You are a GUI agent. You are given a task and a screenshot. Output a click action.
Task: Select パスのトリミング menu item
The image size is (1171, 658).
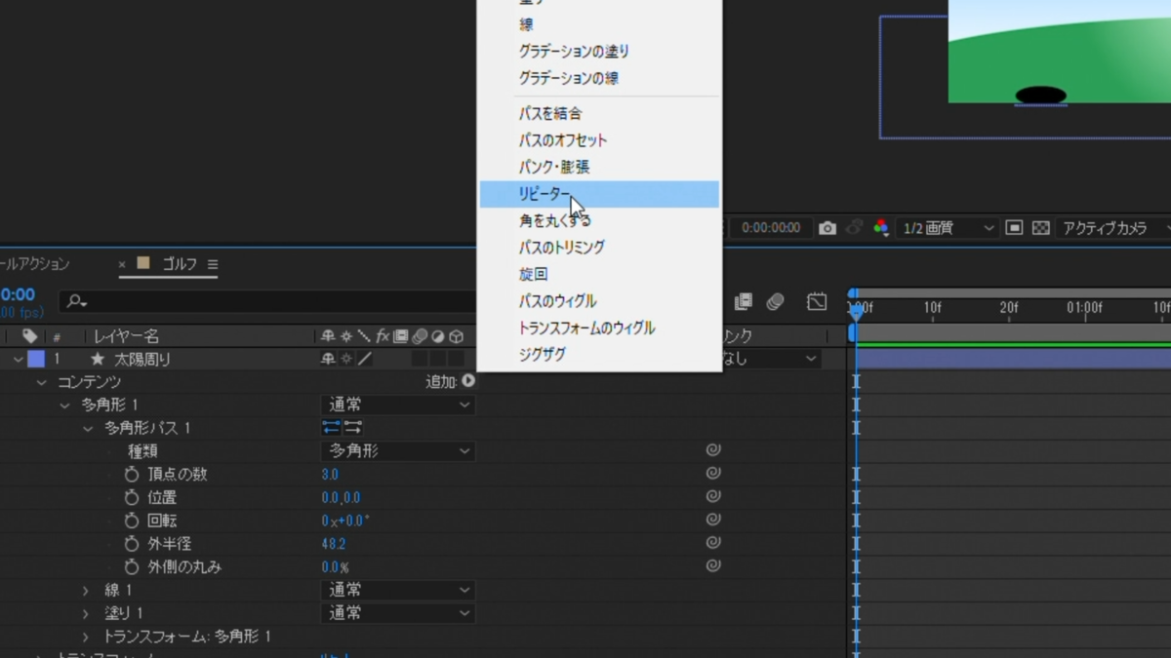pyautogui.click(x=599, y=248)
